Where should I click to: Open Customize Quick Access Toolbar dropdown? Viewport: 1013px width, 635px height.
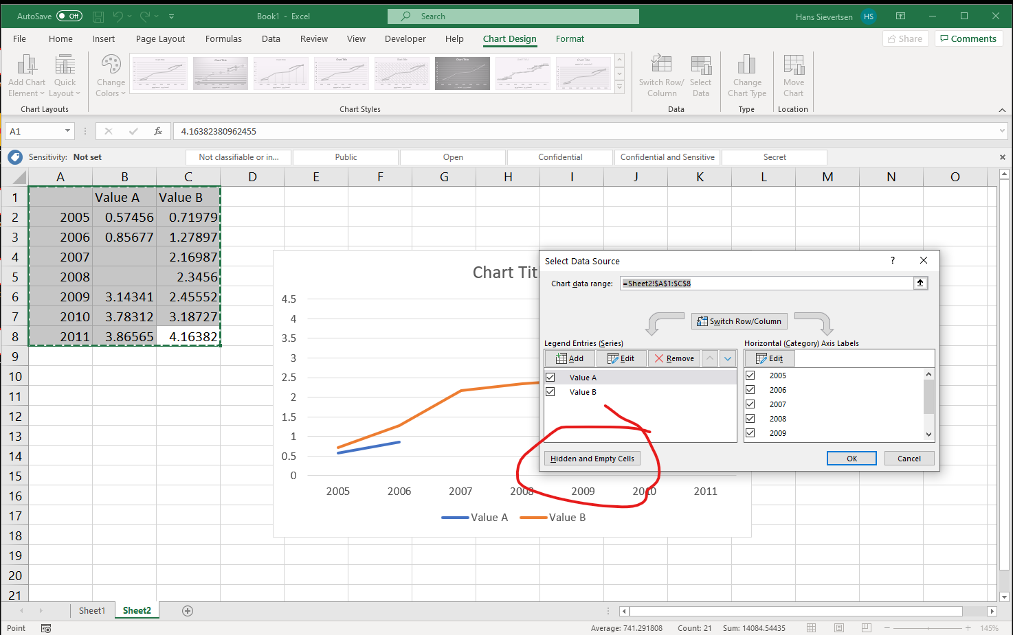point(171,16)
